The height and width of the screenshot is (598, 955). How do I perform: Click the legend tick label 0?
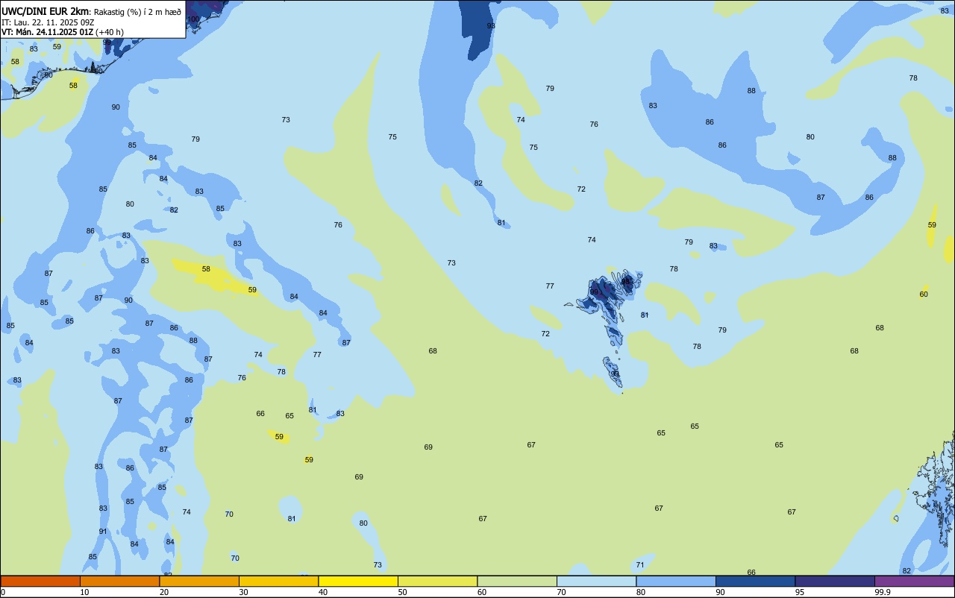(3, 592)
